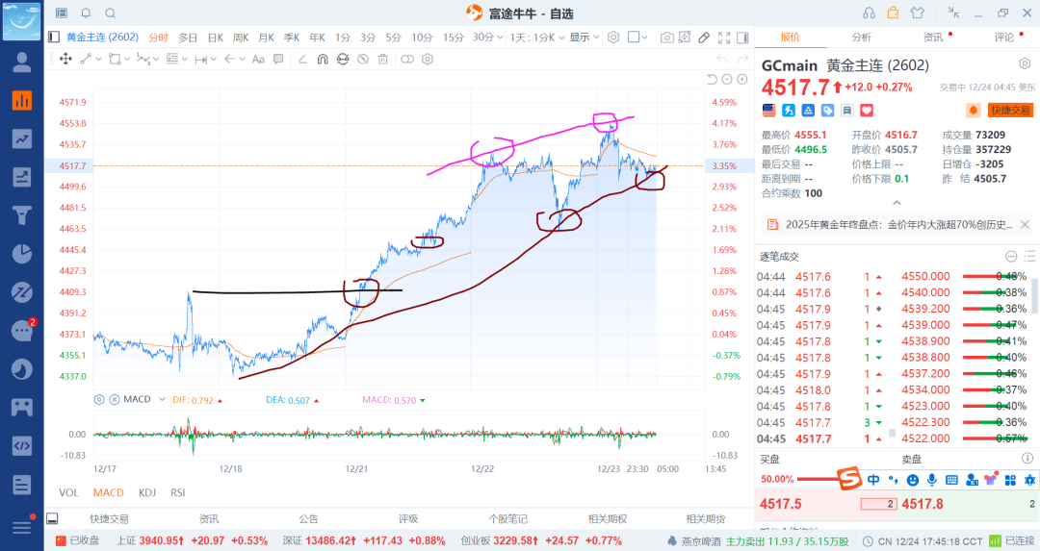Toggle Sogou soft keyboard icon

(x=951, y=480)
